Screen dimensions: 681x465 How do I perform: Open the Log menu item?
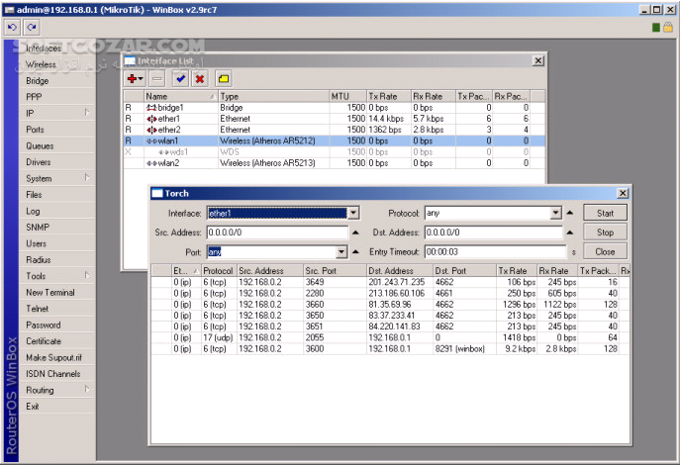coord(56,211)
